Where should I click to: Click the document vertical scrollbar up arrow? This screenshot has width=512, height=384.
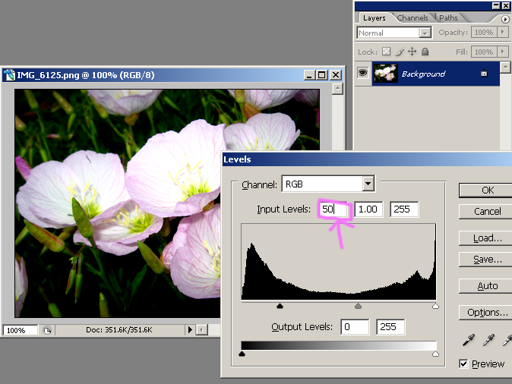click(x=337, y=89)
